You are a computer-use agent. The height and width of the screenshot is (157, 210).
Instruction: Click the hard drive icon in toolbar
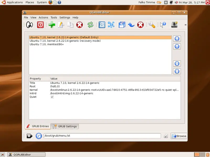click(x=174, y=25)
